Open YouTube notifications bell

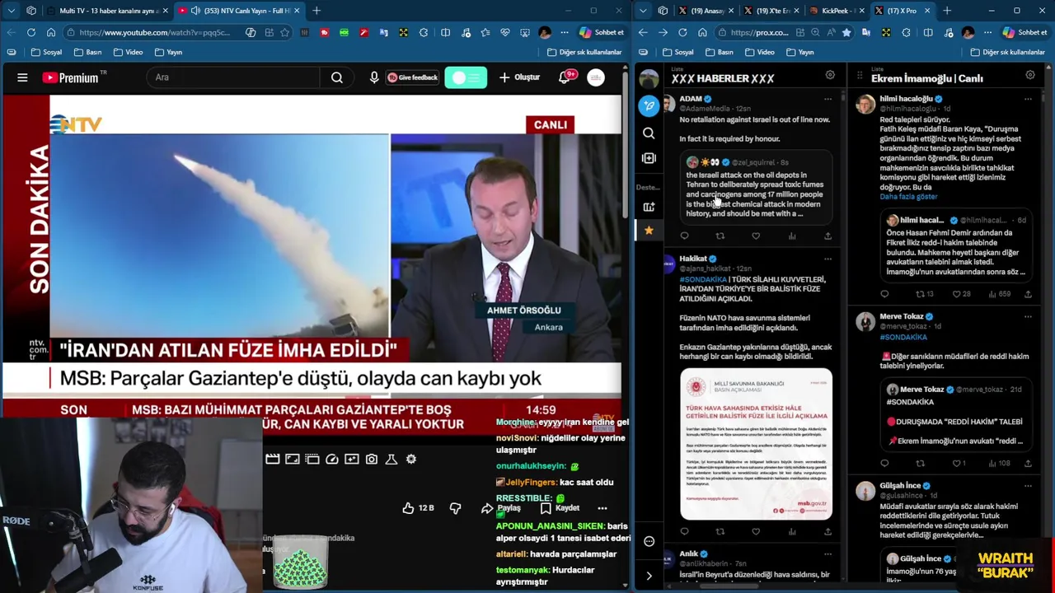pos(565,77)
